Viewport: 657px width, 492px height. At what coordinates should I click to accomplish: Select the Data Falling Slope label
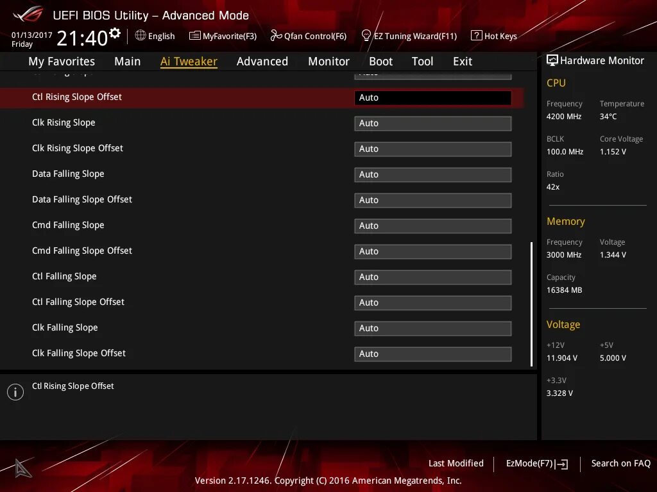pos(68,174)
